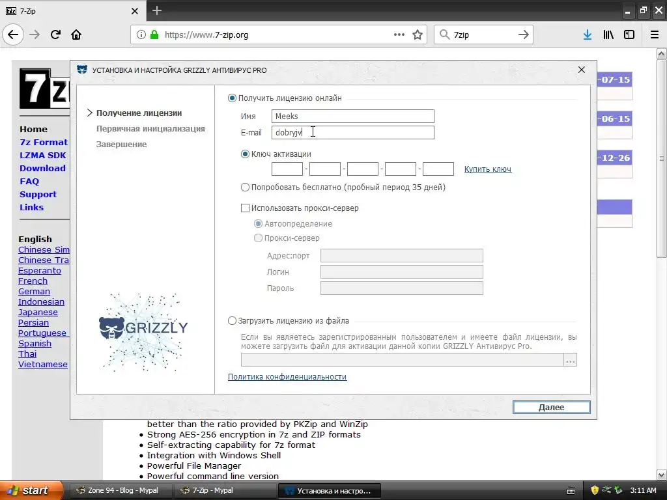Image resolution: width=667 pixels, height=500 pixels.
Task: Switch site language to Vietnamese
Action: point(42,365)
